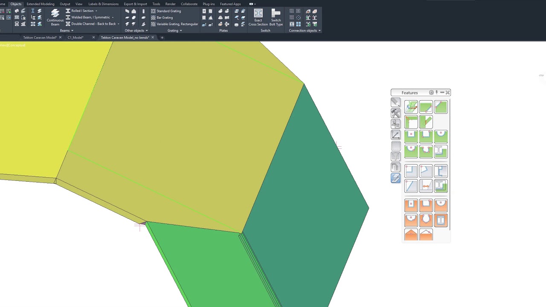Open Double Channel - Back to Back dropdown
Viewport: 546px width, 307px height.
[118, 24]
